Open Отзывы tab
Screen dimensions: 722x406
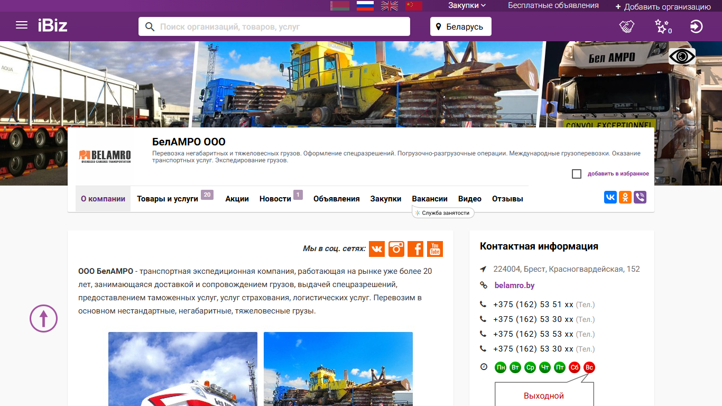click(507, 199)
